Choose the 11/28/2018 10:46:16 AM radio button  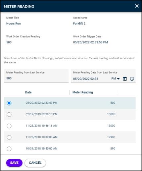pyautogui.click(x=9, y=126)
